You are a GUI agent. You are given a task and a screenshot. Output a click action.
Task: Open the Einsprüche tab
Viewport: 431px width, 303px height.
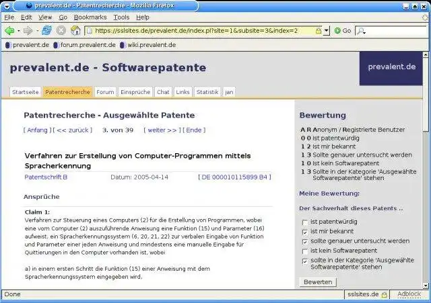pos(135,92)
